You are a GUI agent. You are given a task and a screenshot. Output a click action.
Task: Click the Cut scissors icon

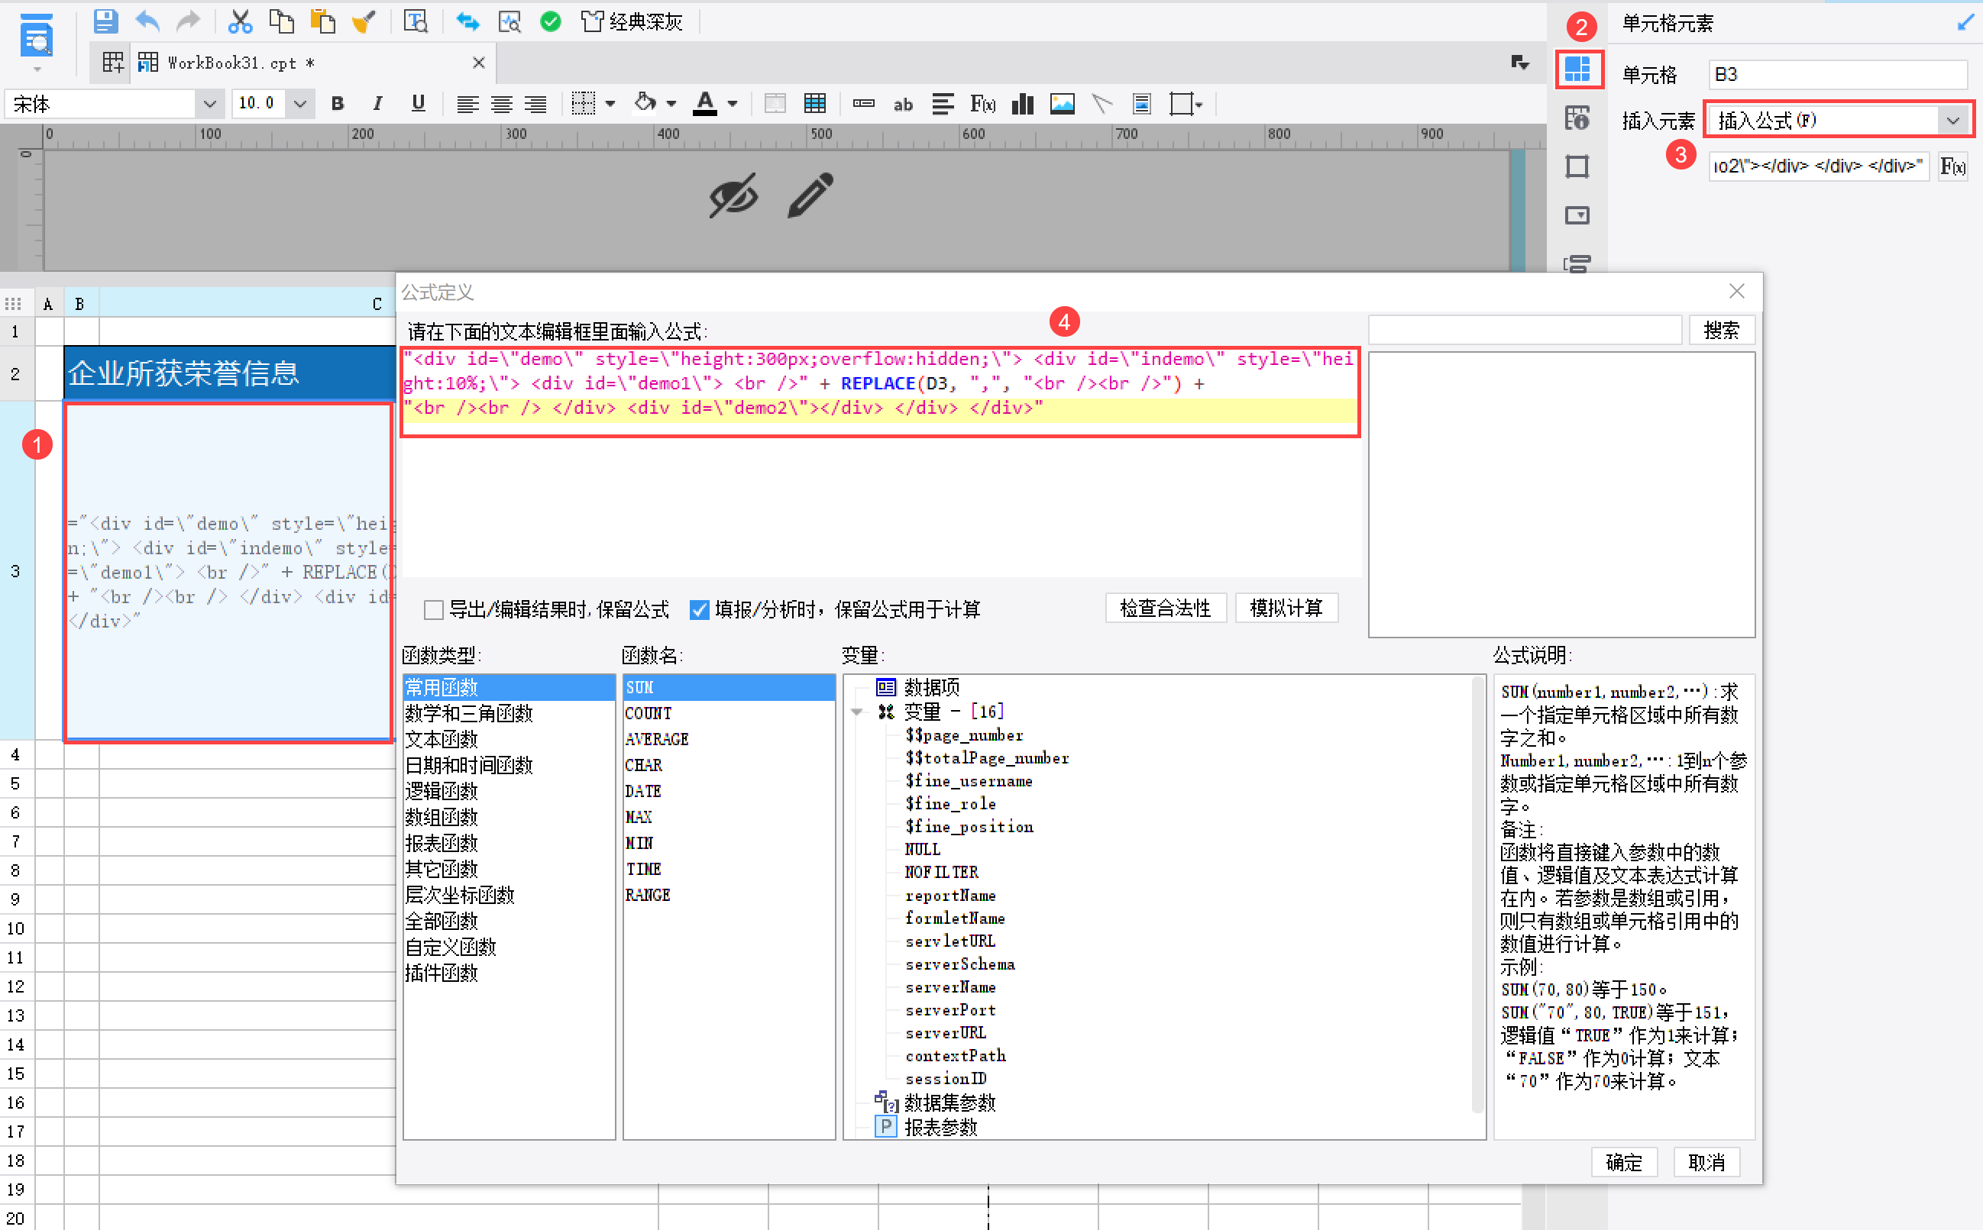coord(239,21)
